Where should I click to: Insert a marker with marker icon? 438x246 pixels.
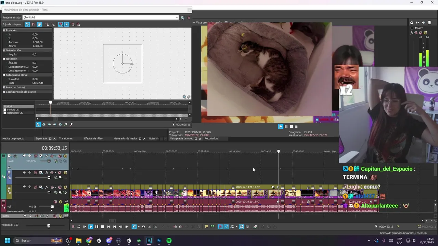206,227
